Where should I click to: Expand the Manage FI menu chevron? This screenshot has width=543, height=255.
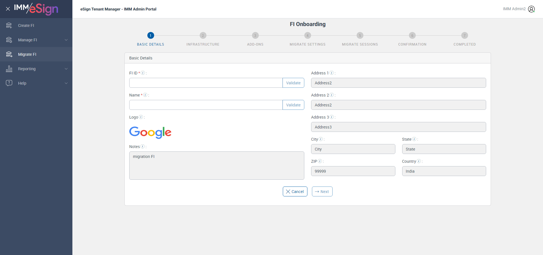point(66,40)
